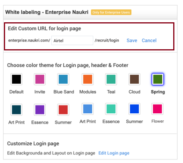The width and height of the screenshot is (183, 163).
Task: Click the Spring theme label
Action: [158, 92]
